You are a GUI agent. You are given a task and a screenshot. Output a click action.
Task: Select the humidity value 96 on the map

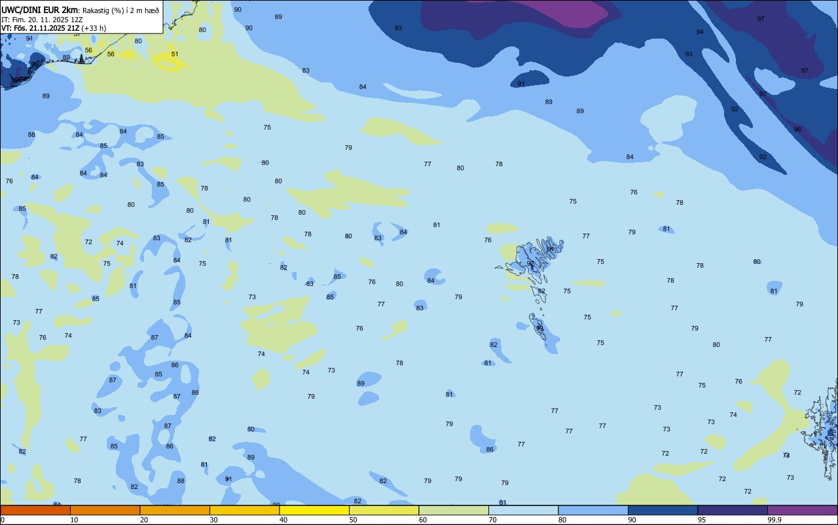[x=797, y=130]
